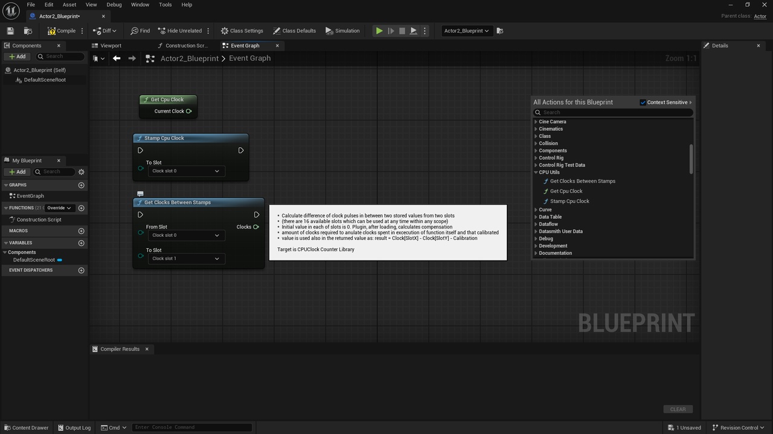Select DefaultSceneRoot in the Components tree
This screenshot has height=434, width=773.
(44, 80)
